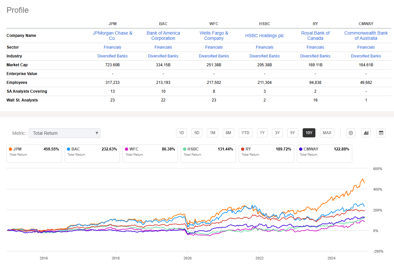Screen dimensions: 394x264
Task: Open the 16 Wall St. Analysts link for RY
Action: coord(315,100)
